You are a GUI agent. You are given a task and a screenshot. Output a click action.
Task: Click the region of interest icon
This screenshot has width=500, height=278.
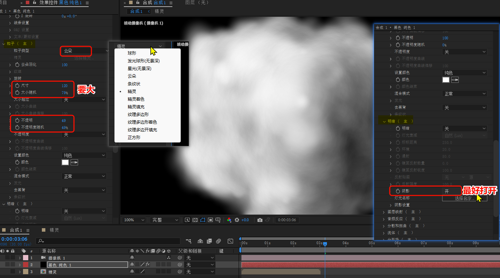(x=210, y=220)
